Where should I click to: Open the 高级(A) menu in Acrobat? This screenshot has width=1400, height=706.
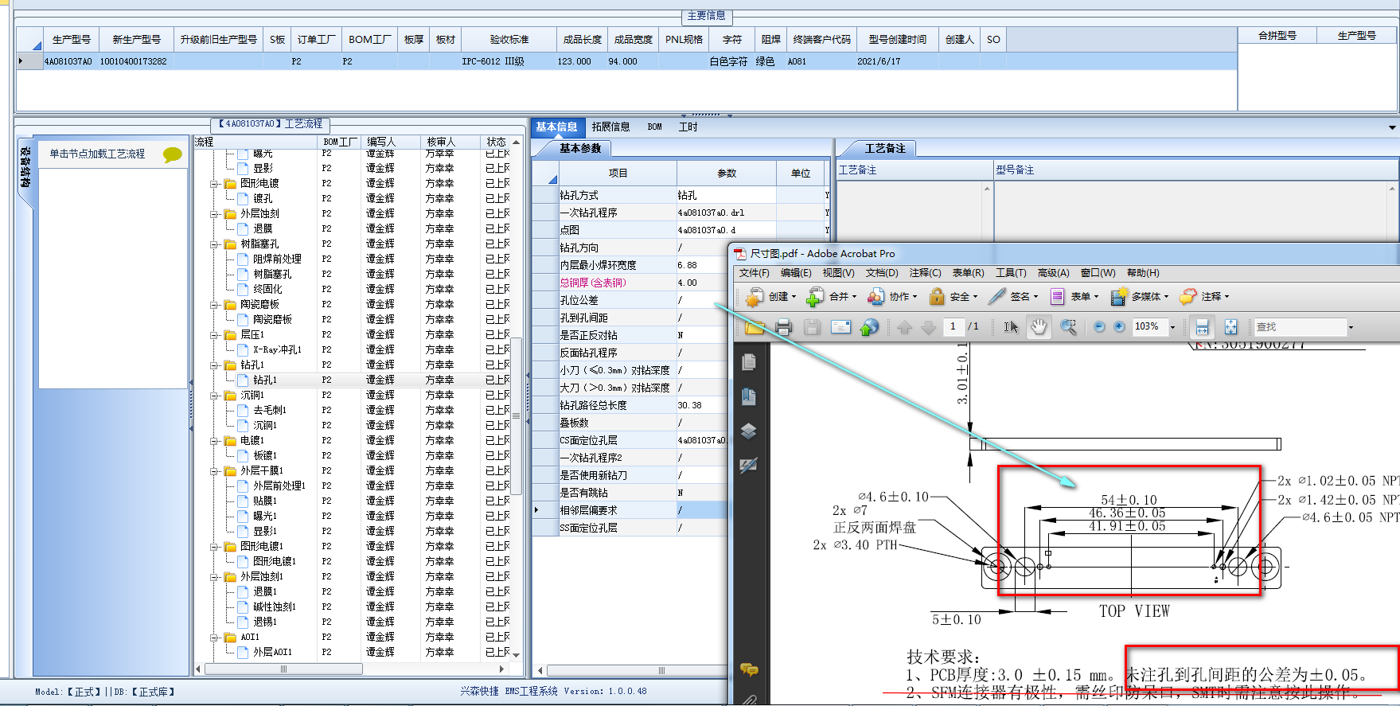click(1053, 273)
